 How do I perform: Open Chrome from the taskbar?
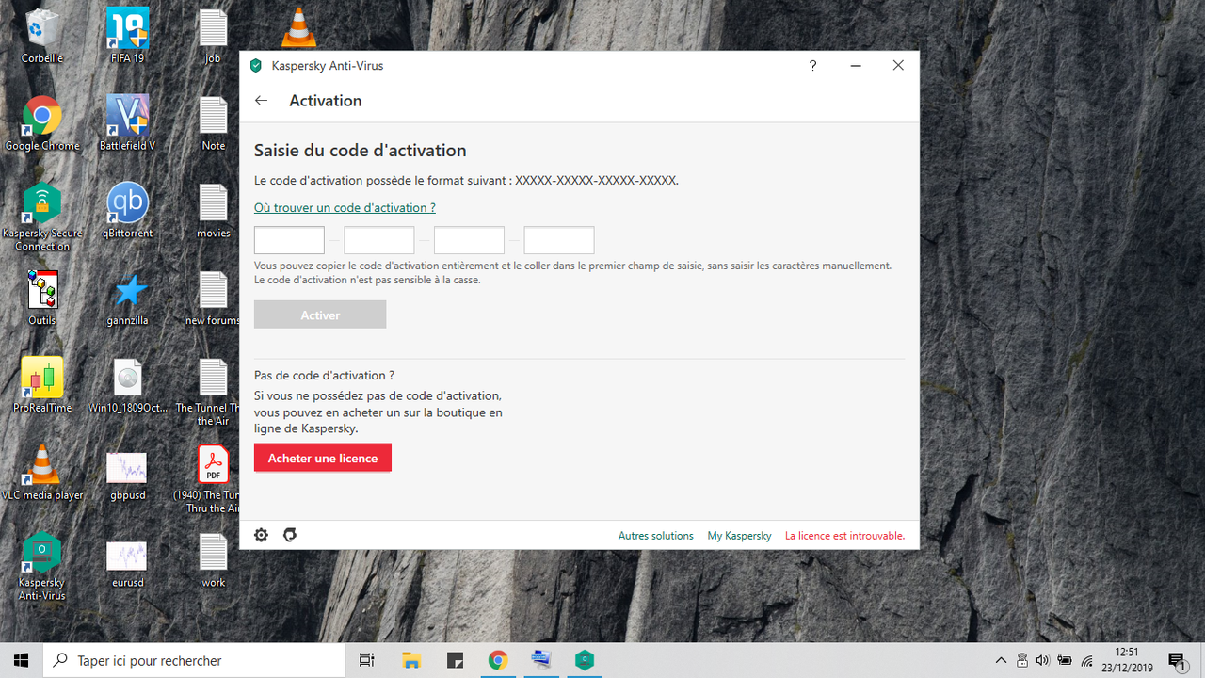click(498, 660)
